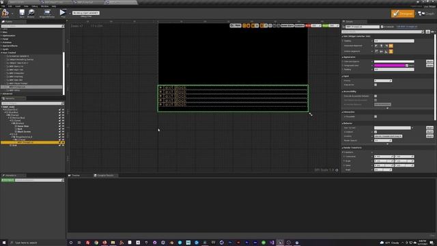Viewport: 437px width, 246px height.
Task: Open the Visibility dropdown in Behavior
Action: pos(388,136)
